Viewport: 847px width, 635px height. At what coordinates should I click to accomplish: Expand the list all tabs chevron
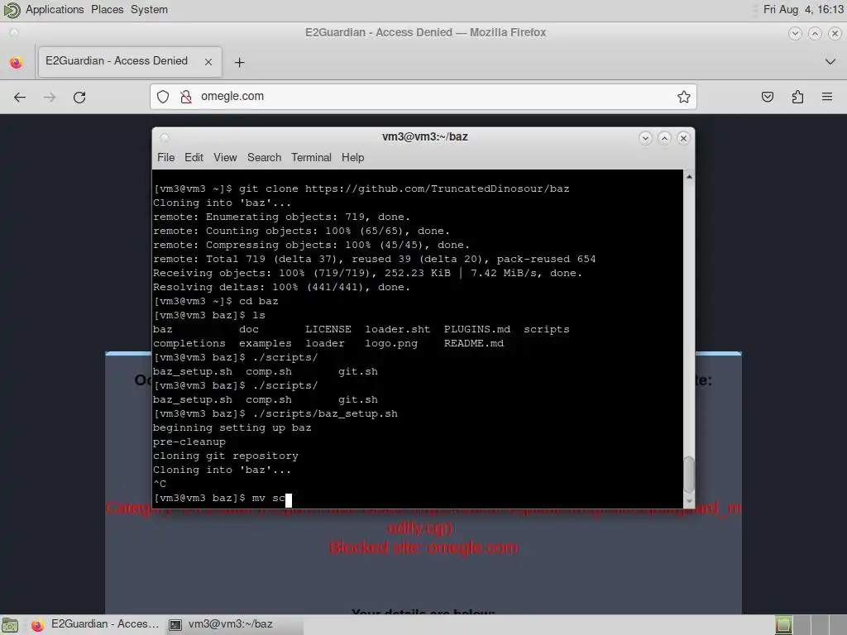click(x=830, y=61)
